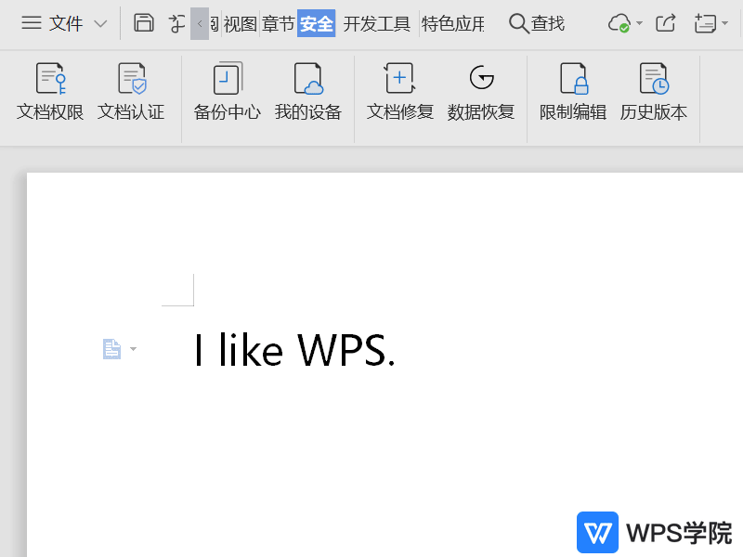The image size is (743, 557).
Task: Place the cursor in the text 'I like WPS.'
Action: (x=293, y=350)
